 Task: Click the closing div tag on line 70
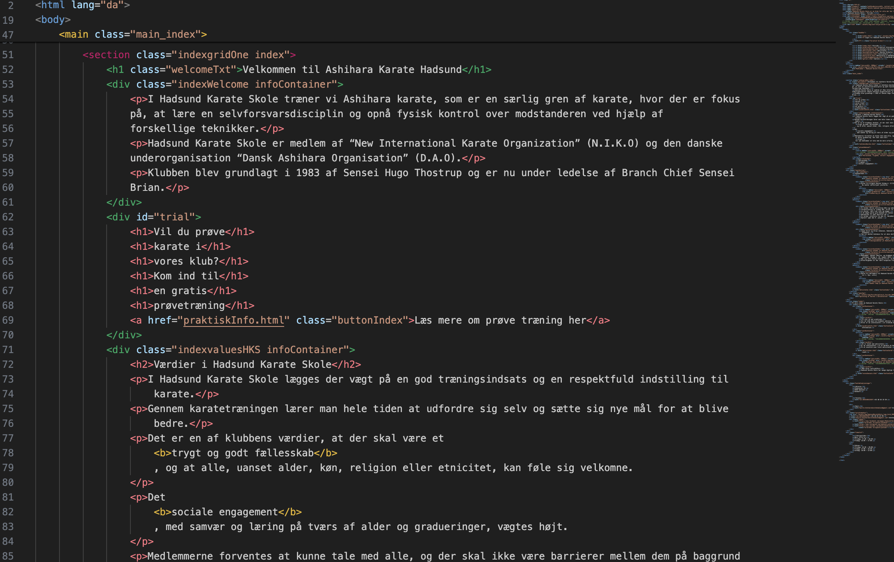pos(124,335)
